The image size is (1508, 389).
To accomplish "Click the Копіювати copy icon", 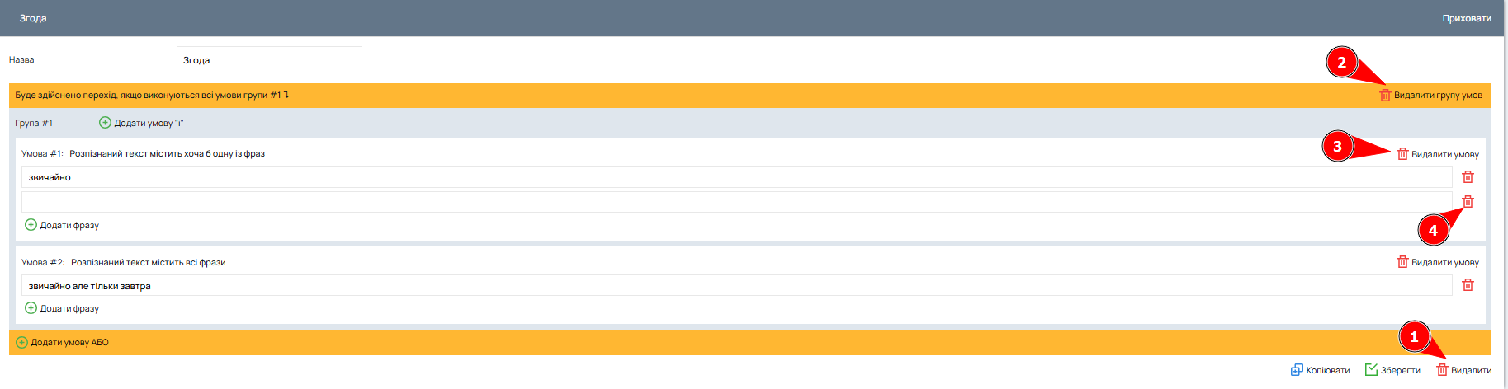I will pyautogui.click(x=1297, y=370).
